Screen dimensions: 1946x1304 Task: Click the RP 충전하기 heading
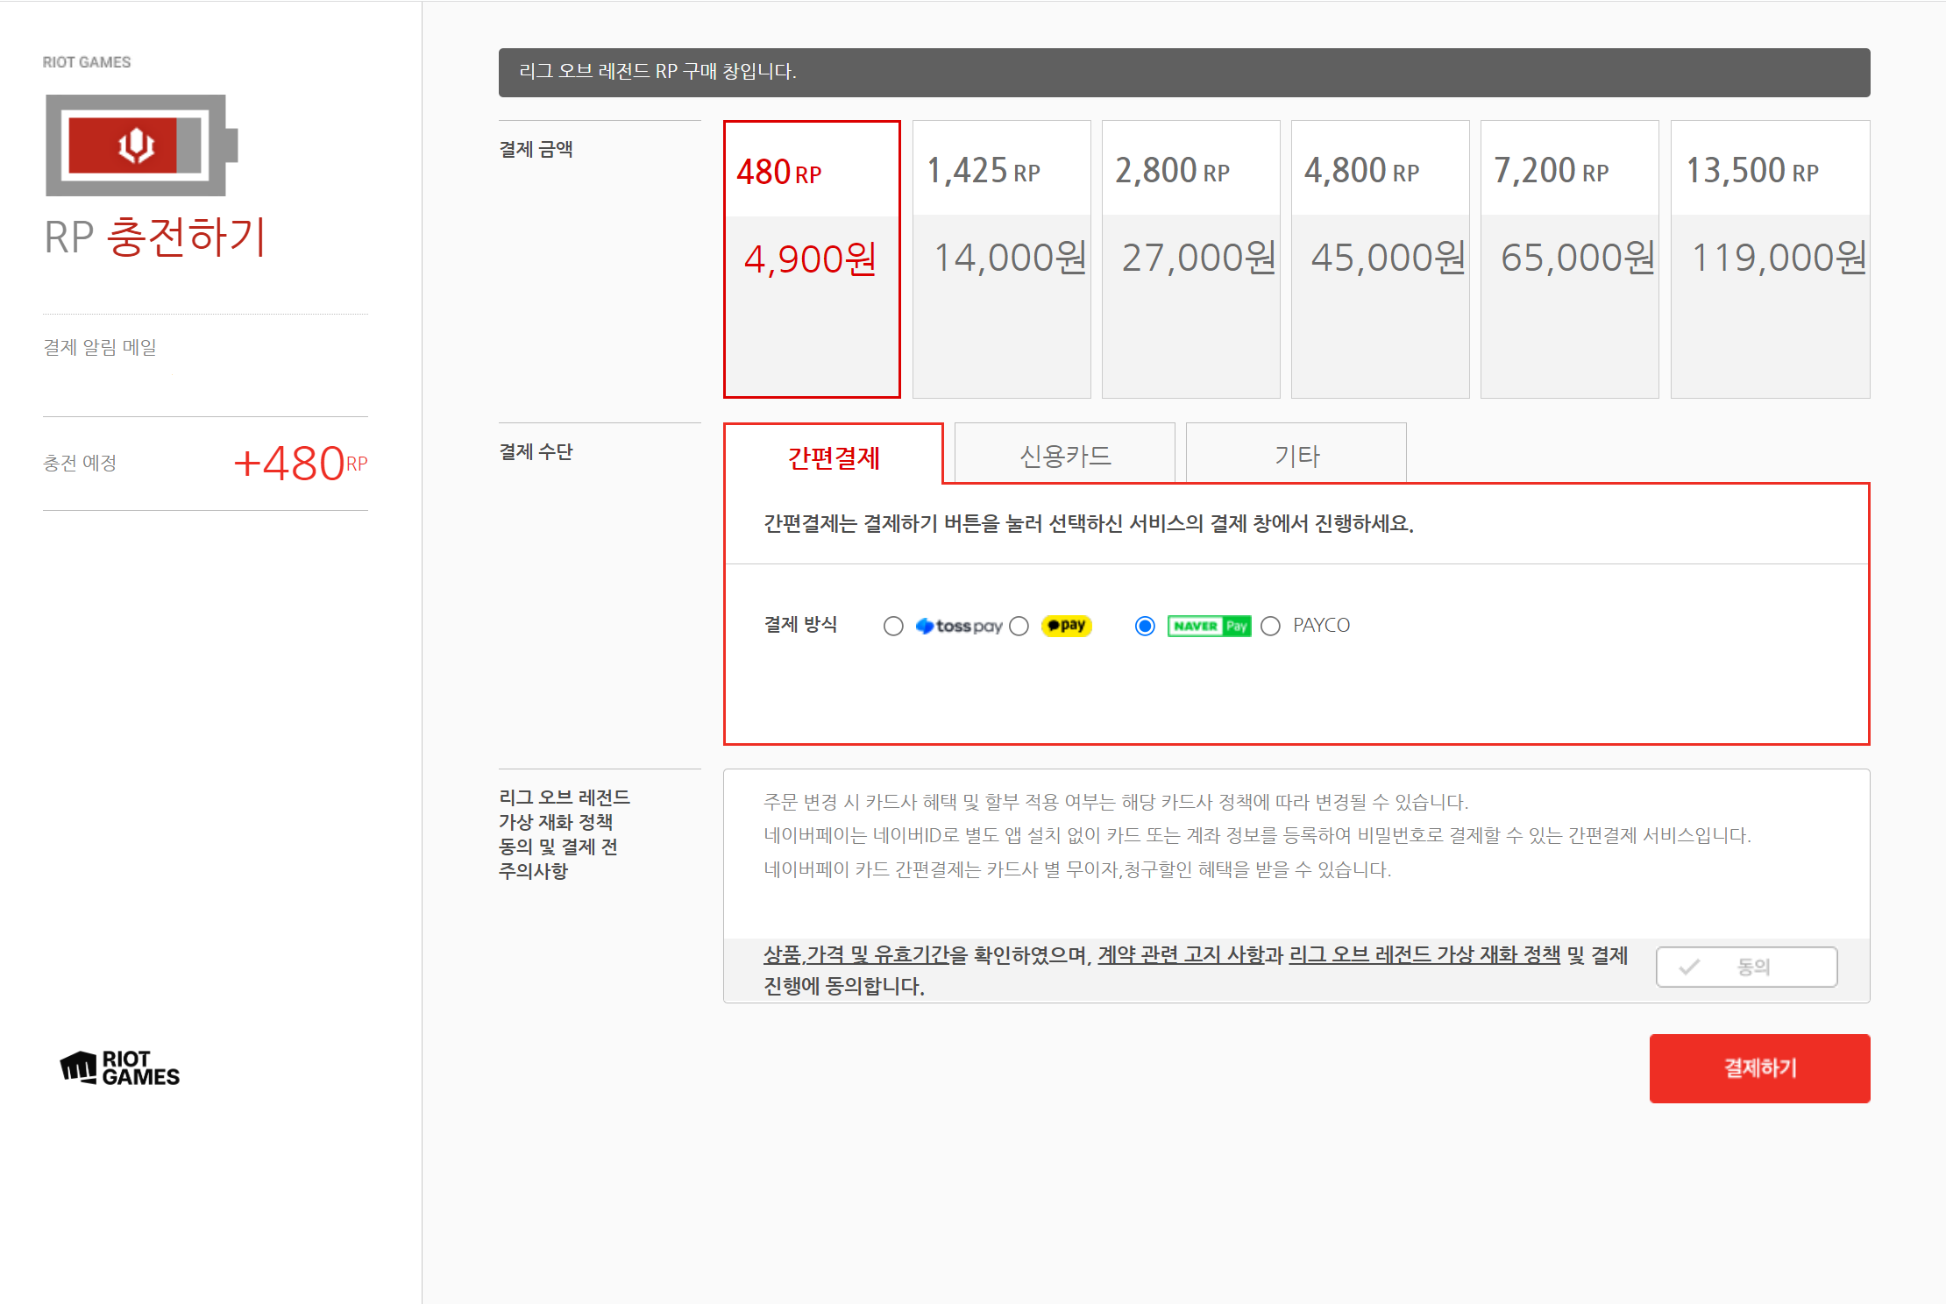point(155,237)
